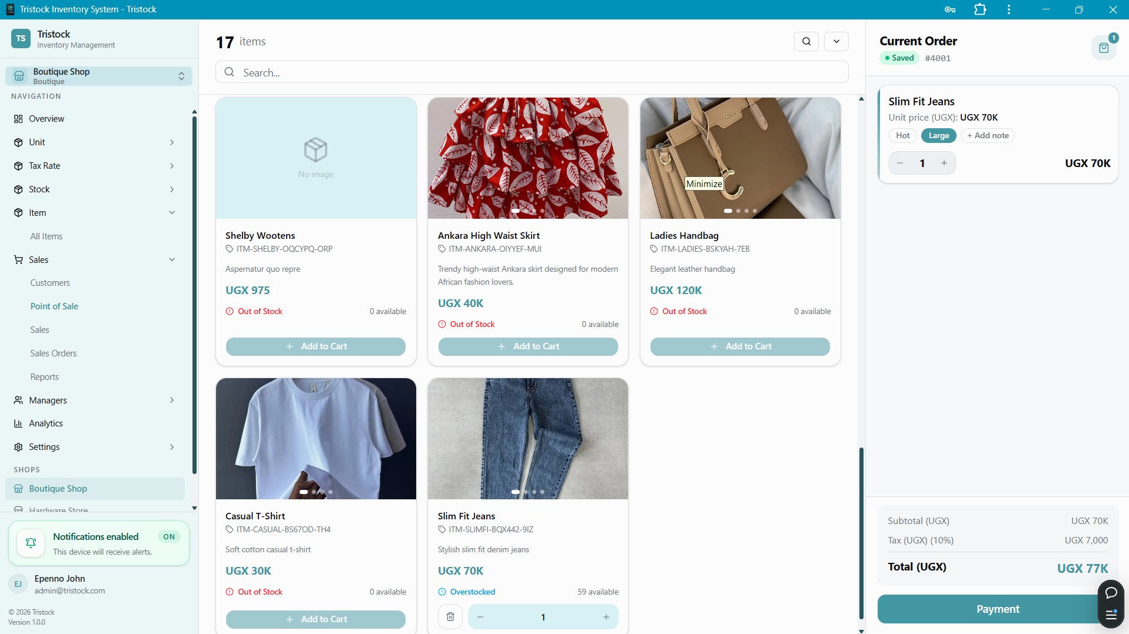Viewport: 1129px width, 634px height.
Task: Add Casual T-Shirt to cart
Action: point(316,619)
